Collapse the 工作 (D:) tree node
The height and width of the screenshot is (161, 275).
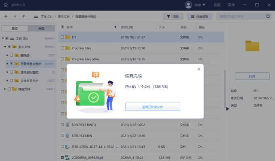[3, 38]
